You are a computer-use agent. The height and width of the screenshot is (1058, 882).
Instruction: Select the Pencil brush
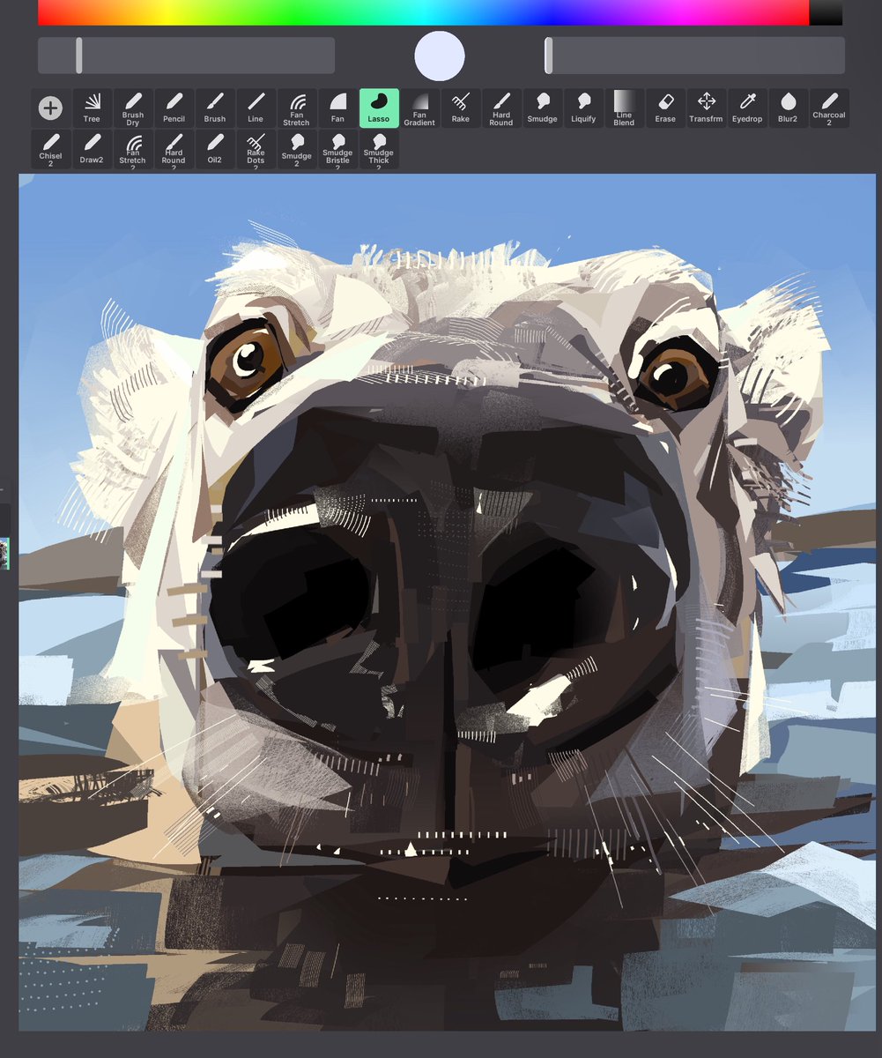[x=174, y=108]
